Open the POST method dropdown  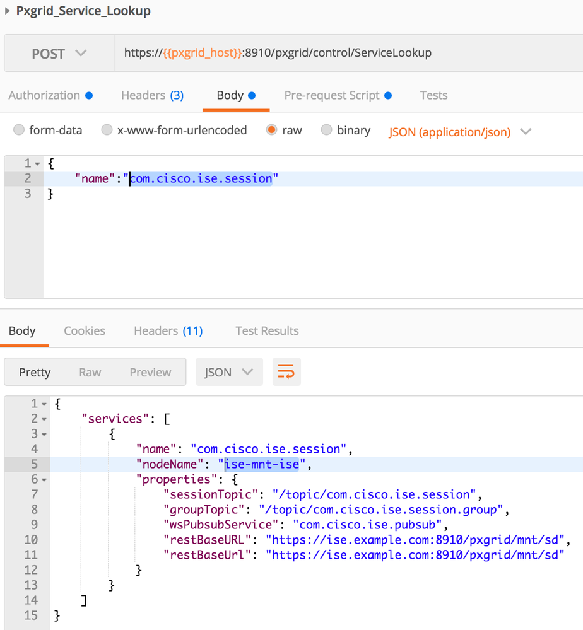59,54
